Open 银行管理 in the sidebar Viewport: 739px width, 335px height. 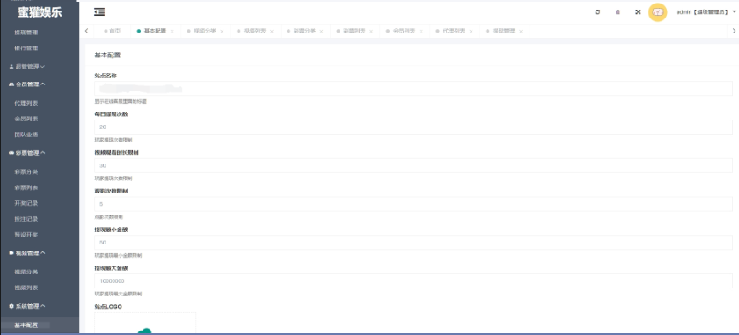26,48
